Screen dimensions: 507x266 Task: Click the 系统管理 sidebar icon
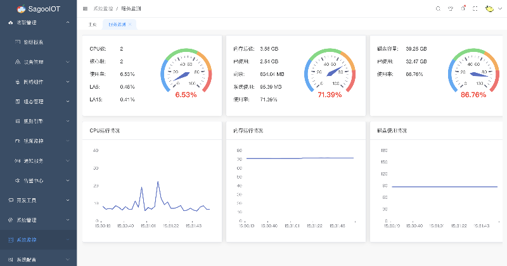pos(11,220)
